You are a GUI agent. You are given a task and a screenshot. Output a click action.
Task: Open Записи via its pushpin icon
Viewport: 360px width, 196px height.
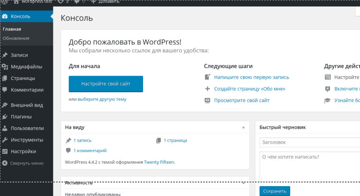click(x=5, y=55)
